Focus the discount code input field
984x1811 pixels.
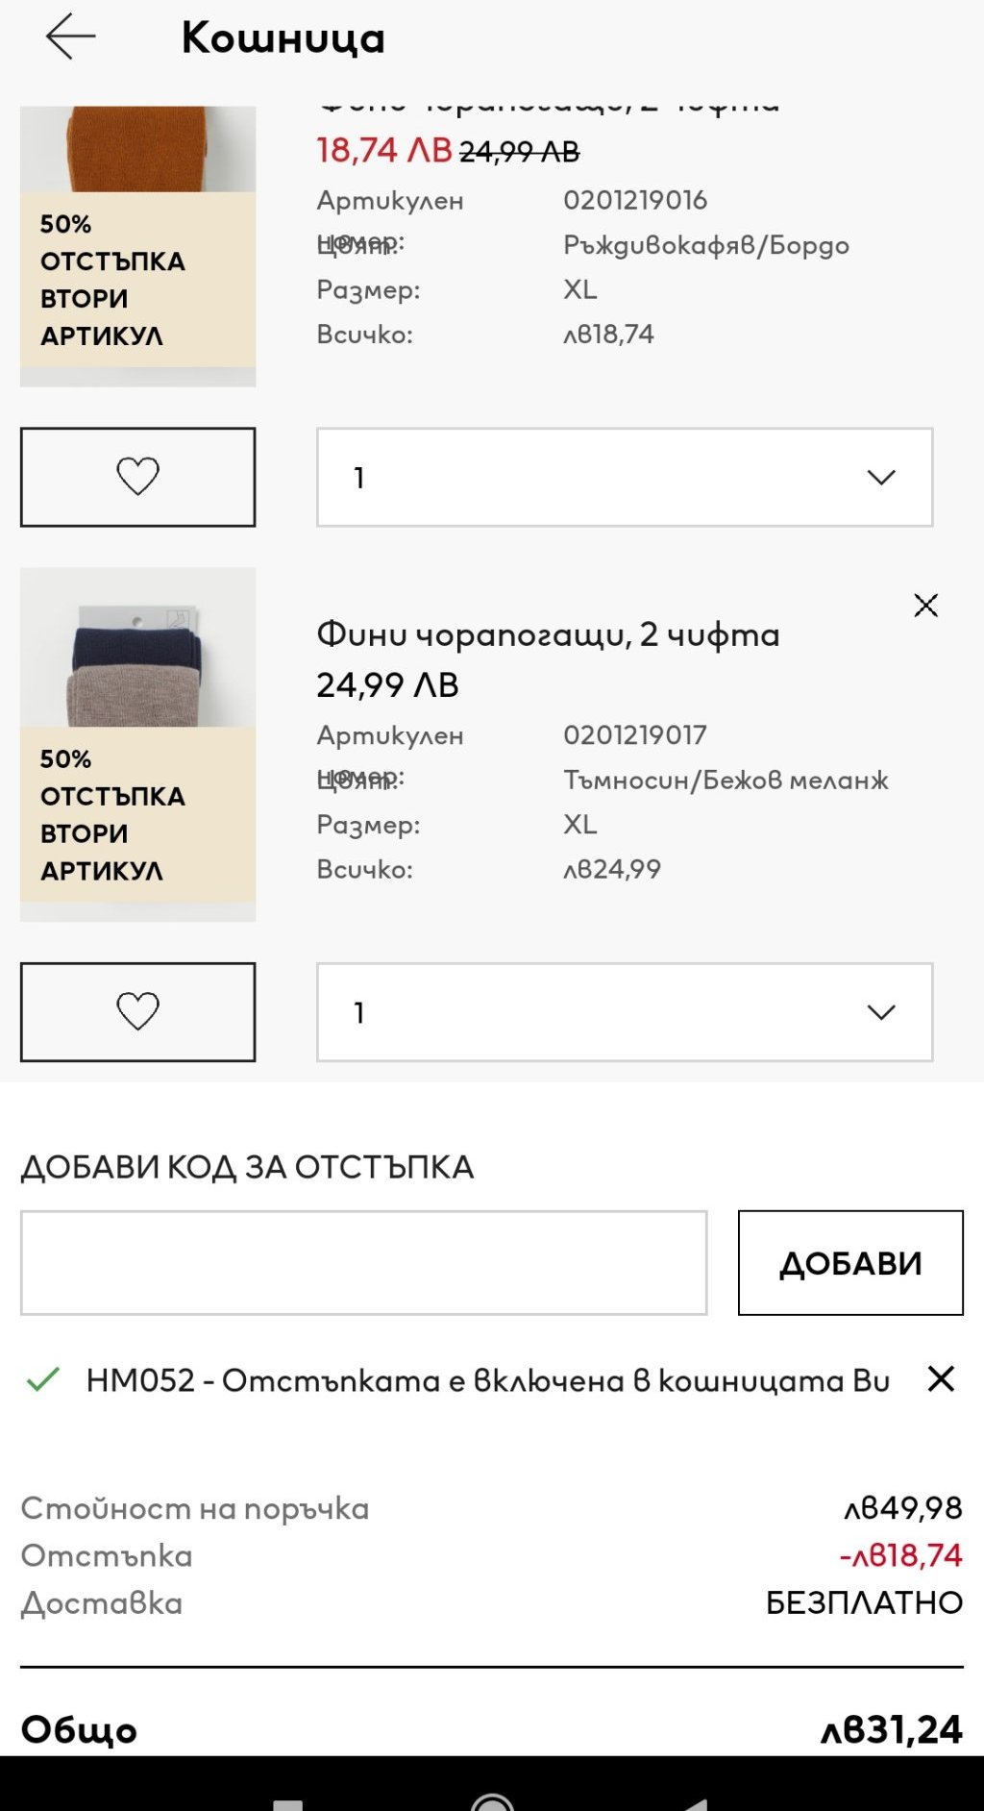(x=363, y=1262)
